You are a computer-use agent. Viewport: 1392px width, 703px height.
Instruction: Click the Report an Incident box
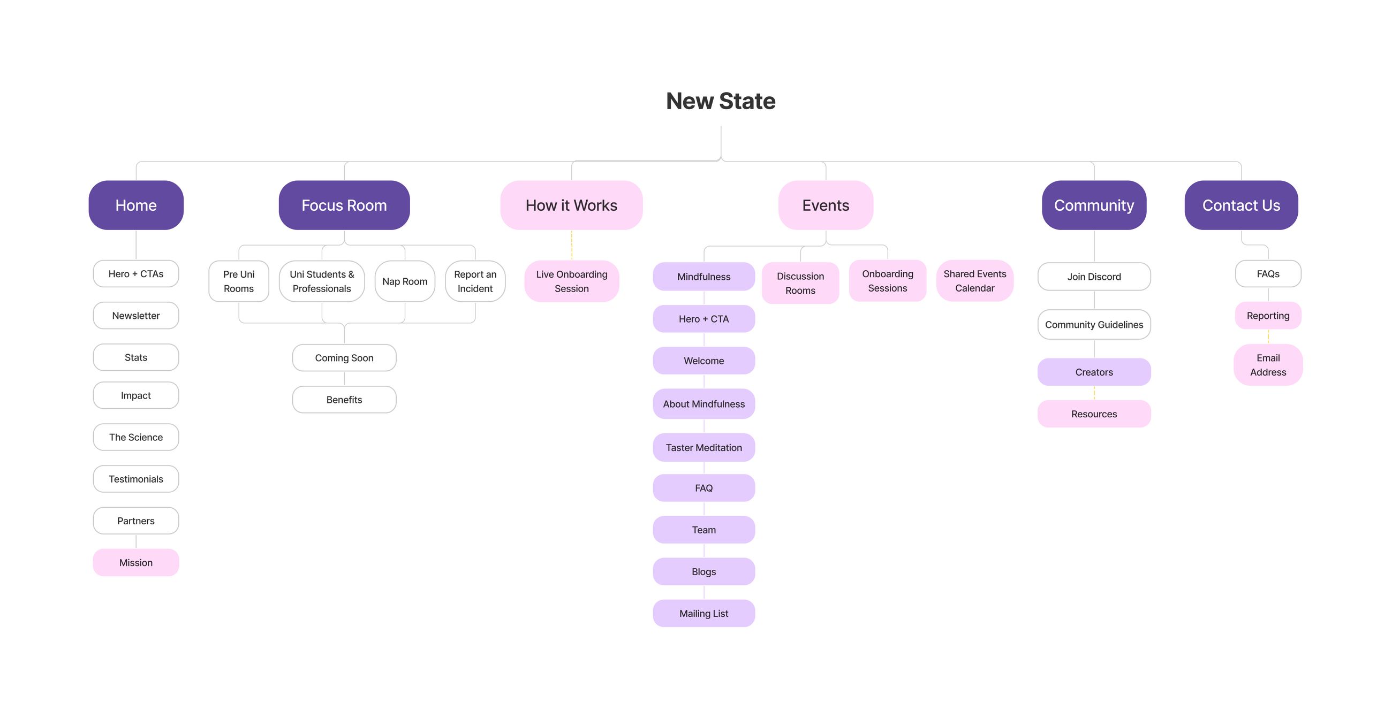coord(475,281)
